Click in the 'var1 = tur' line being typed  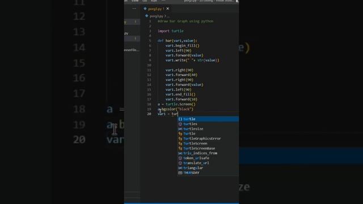click(x=168, y=114)
